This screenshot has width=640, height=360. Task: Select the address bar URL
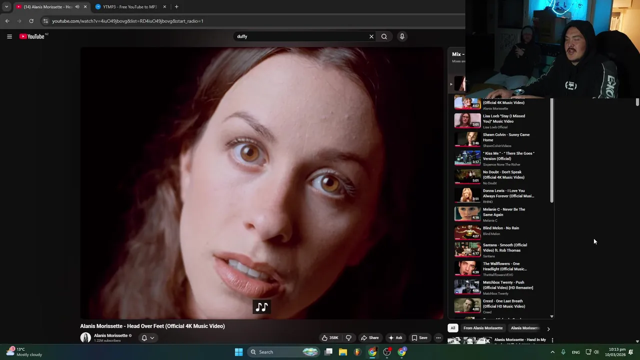click(127, 21)
